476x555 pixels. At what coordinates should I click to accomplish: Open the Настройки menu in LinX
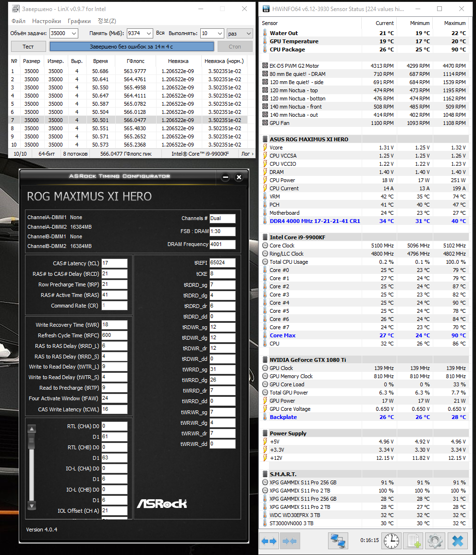[47, 21]
